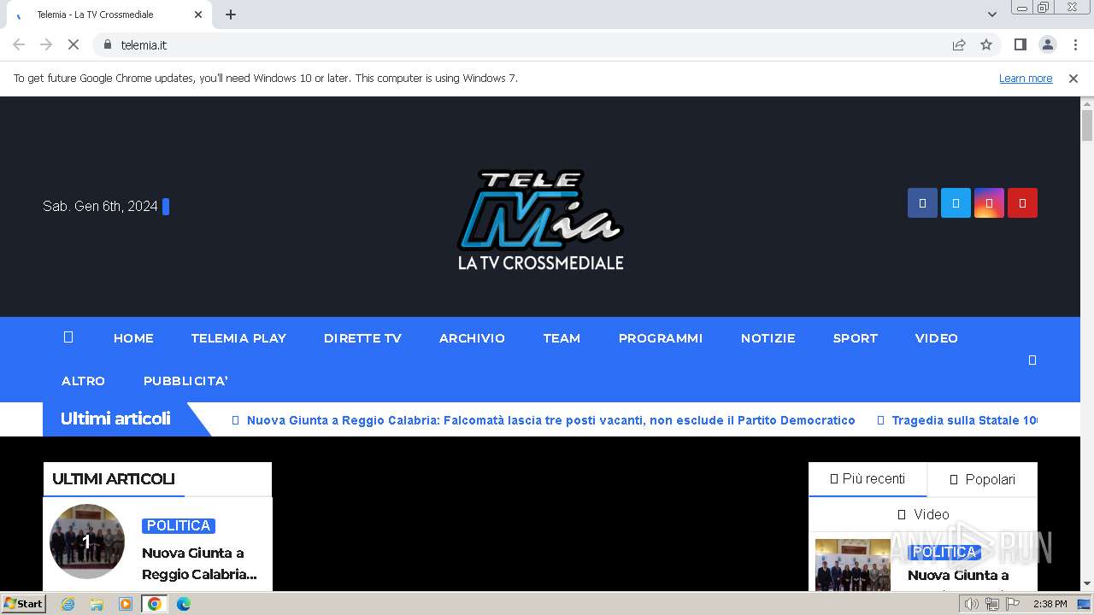
Task: Open the POLITICA tag in Ultimi Articoli
Action: (x=179, y=526)
